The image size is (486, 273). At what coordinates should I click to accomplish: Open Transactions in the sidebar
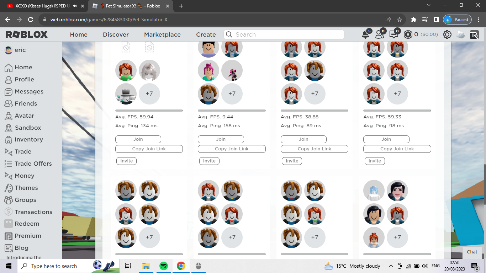33,212
